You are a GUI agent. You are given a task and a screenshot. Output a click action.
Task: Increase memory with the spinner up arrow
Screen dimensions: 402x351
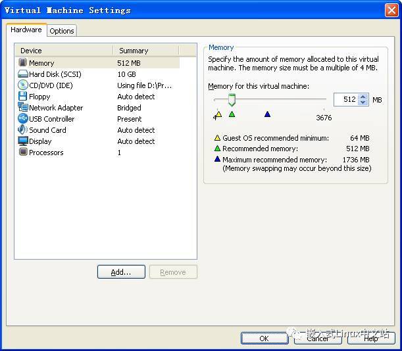[x=363, y=97]
